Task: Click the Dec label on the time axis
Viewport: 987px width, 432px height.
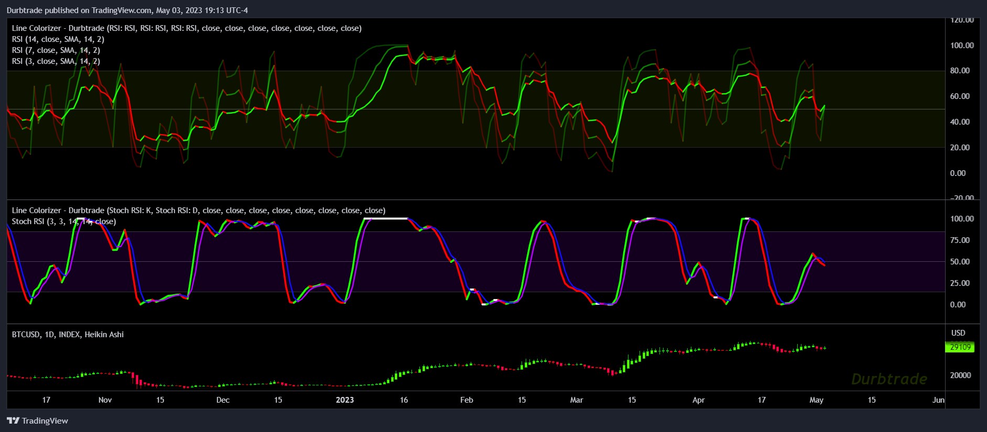Action: 223,400
